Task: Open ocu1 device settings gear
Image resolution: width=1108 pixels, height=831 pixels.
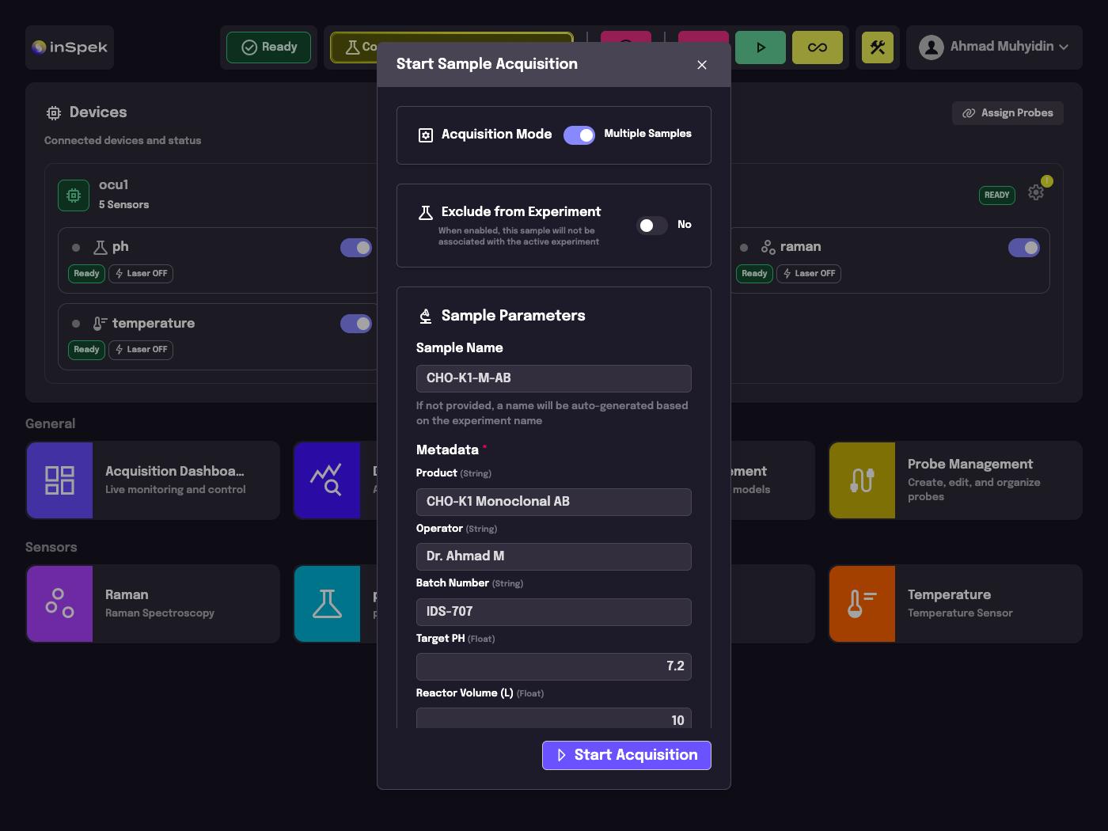Action: [x=1036, y=192]
